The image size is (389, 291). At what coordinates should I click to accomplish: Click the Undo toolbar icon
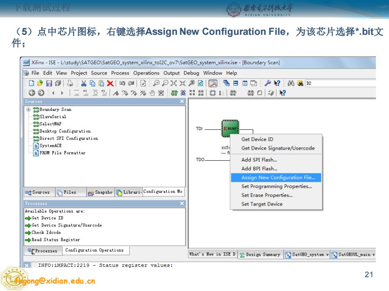(x=122, y=83)
